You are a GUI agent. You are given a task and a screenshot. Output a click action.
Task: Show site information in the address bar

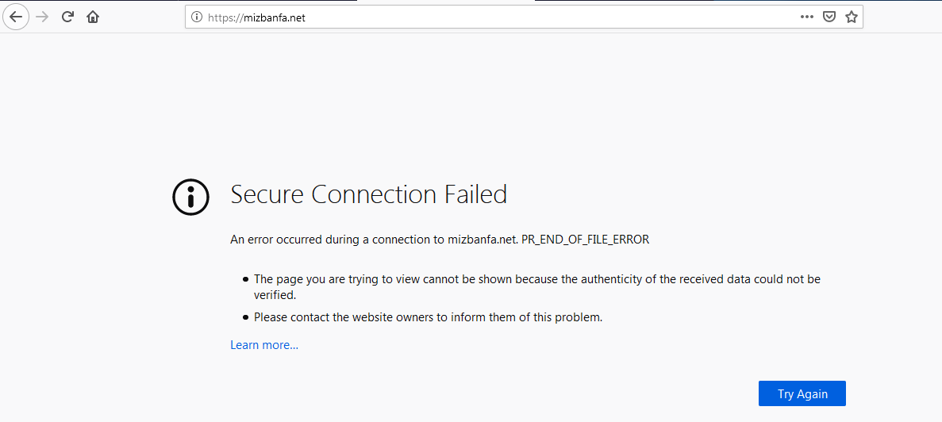coord(196,17)
